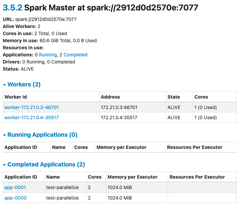
Task: Click cores value in app-0000 row
Action: click(89, 198)
